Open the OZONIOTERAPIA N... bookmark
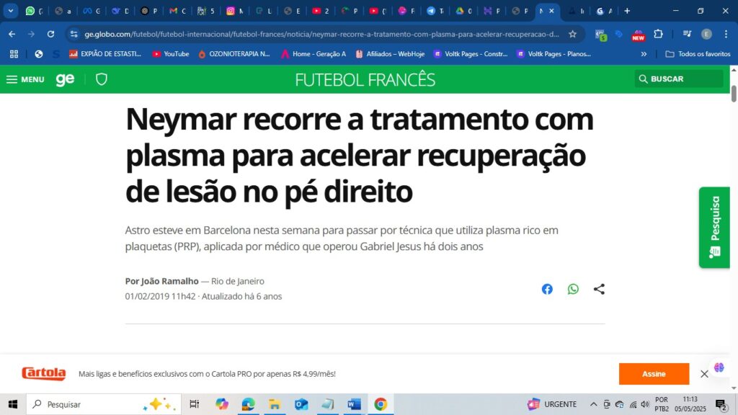The width and height of the screenshot is (738, 415). tap(234, 54)
